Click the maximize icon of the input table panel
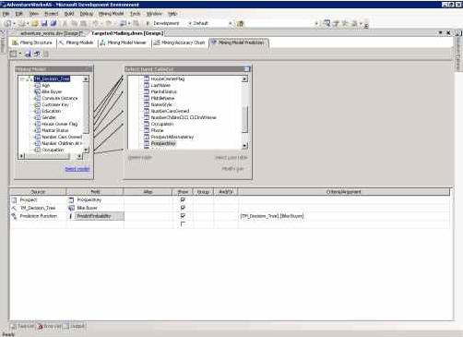Viewport: 463px width, 337px height. coord(246,69)
